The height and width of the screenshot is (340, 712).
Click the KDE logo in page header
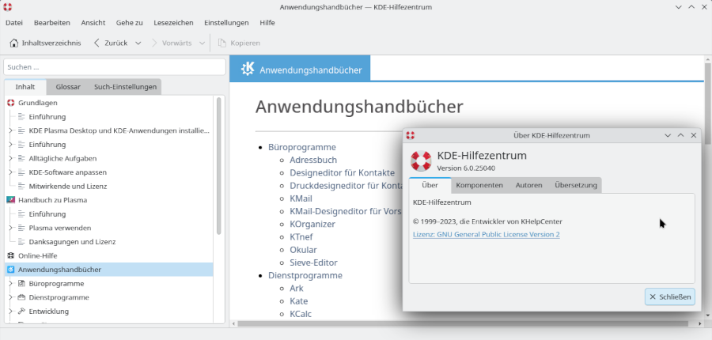click(x=248, y=69)
